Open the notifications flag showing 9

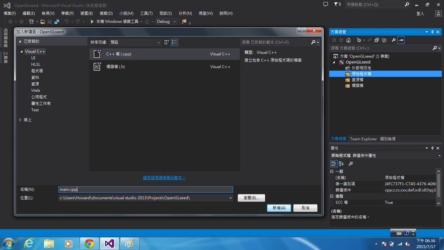pos(337,4)
